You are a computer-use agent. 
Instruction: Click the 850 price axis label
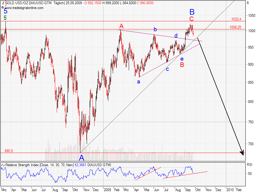click(251, 82)
